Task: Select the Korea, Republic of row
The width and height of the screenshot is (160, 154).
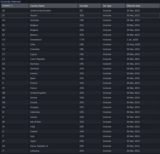Action: [80, 146]
